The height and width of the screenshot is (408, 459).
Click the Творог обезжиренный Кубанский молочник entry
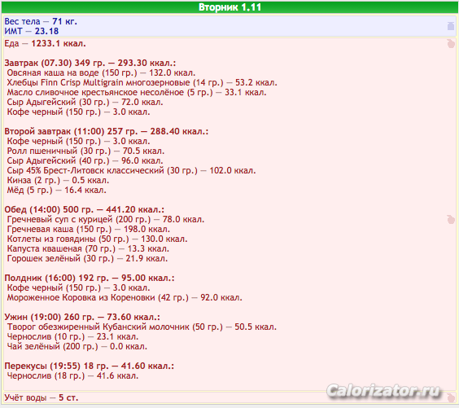coord(142,327)
